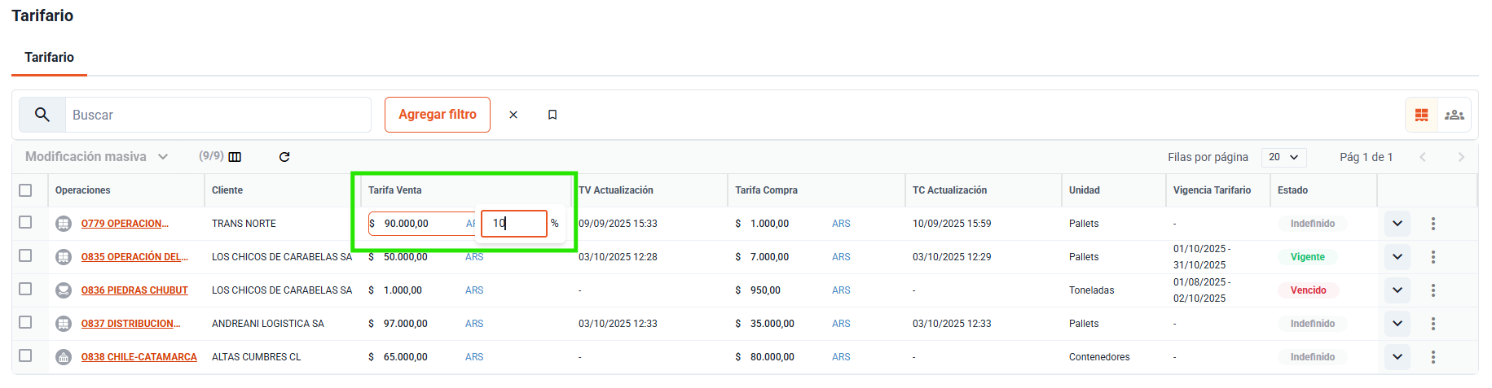The image size is (1492, 388).
Task: Open three-dot menu for 0836 PIEDRAS CHUBUT
Action: click(1433, 290)
